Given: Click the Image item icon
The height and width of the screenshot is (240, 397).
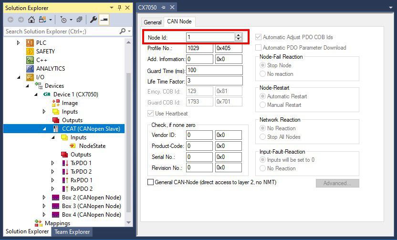Looking at the screenshot, I should [x=56, y=103].
